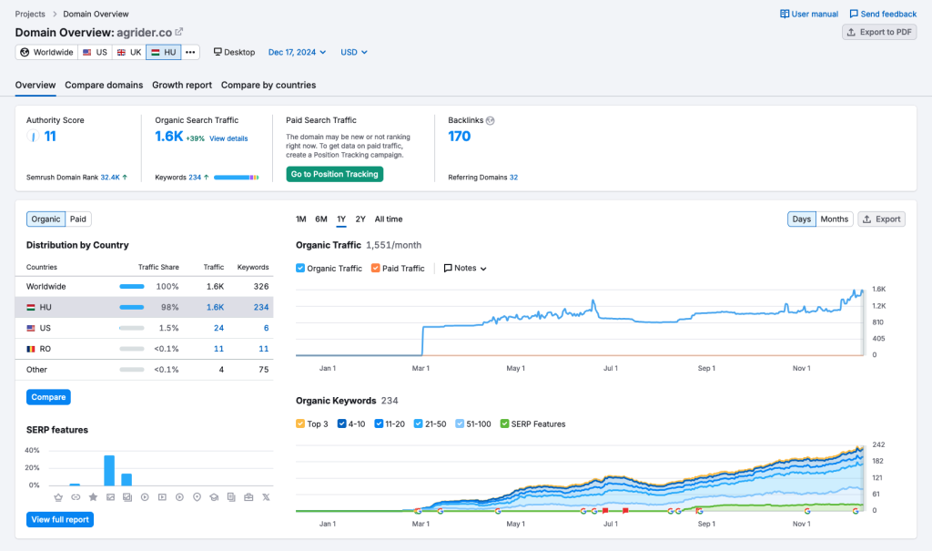Click Go to Position Tracking button
The height and width of the screenshot is (551, 932).
[x=335, y=174]
